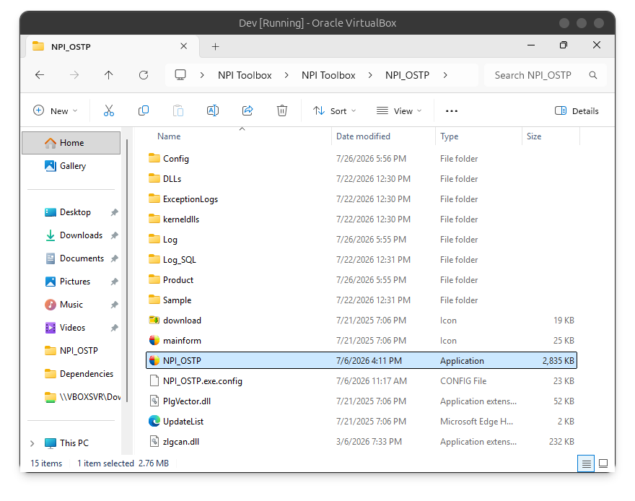Switch to details list view in status bar
This screenshot has width=635, height=501.
[x=586, y=463]
